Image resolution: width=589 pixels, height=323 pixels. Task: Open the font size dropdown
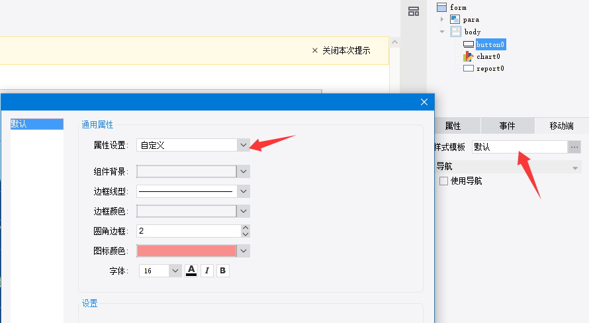tap(175, 271)
